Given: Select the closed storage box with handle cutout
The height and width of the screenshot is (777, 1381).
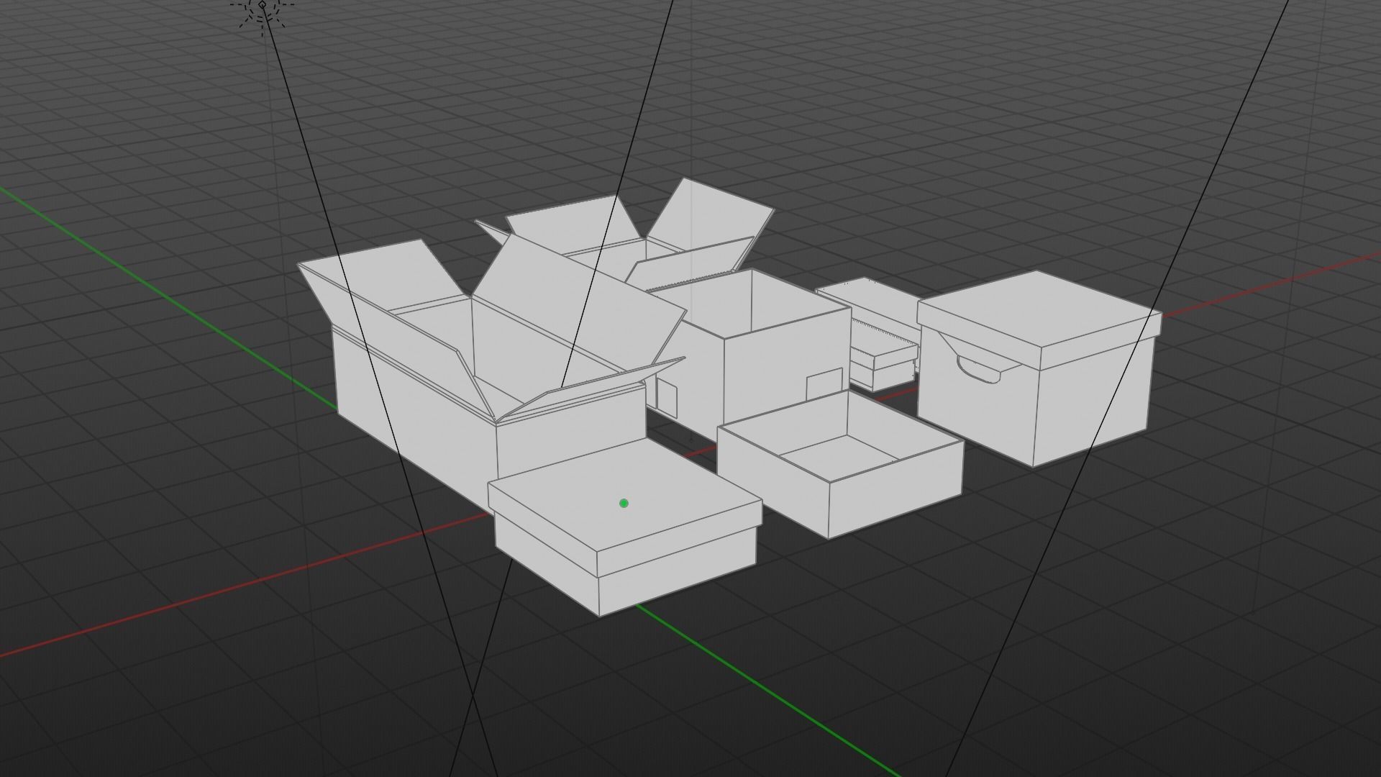Looking at the screenshot, I should point(1039,368).
